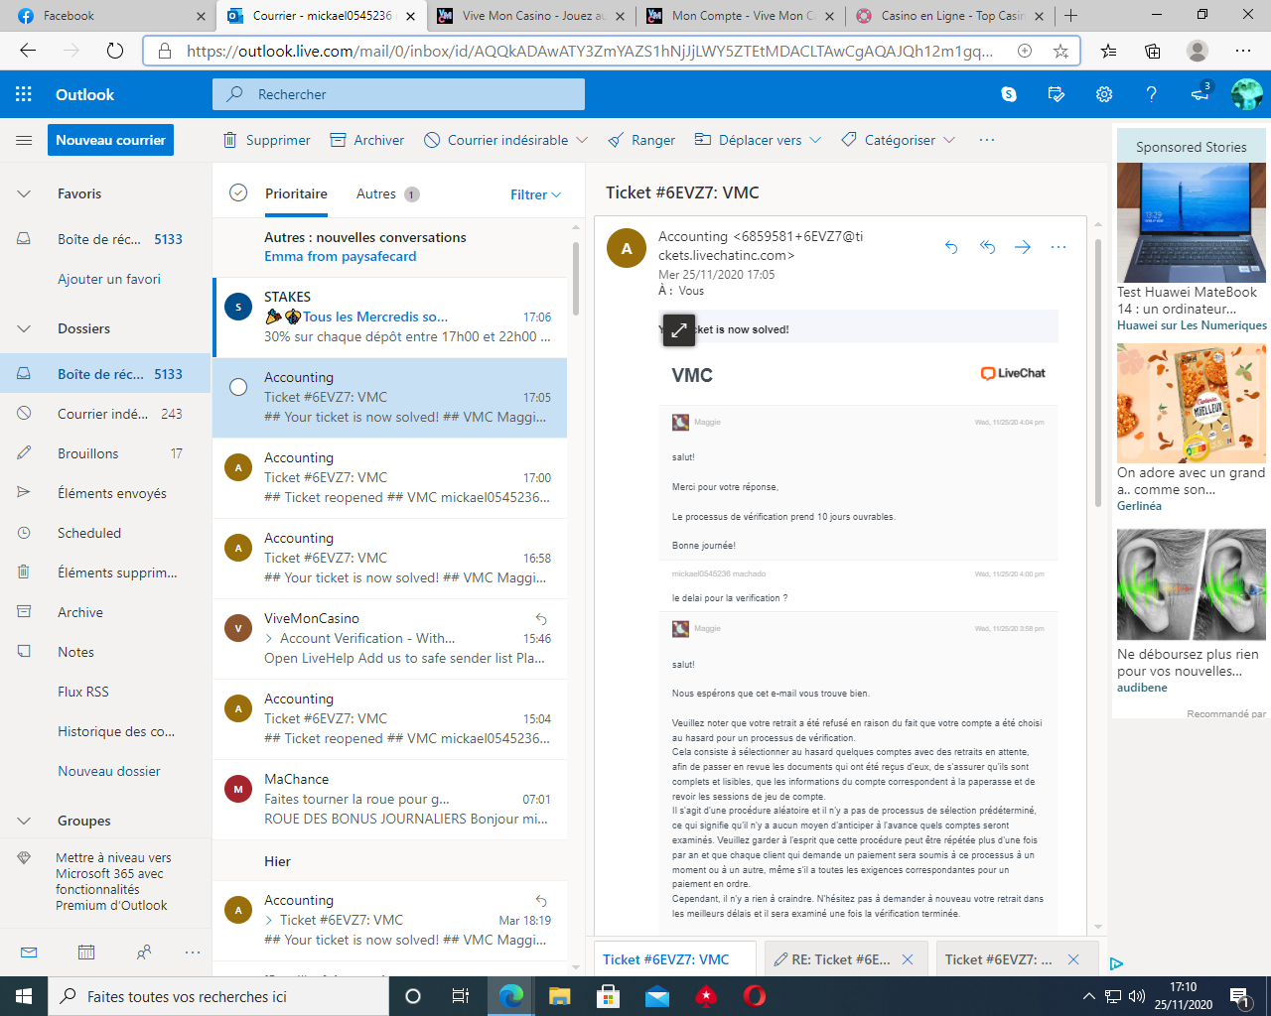Viewport: 1271px width, 1016px height.
Task: Open the Courrier indésirable folder
Action: pyautogui.click(x=105, y=414)
